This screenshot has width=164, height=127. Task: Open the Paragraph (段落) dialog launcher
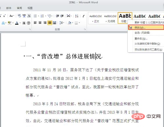(85, 29)
